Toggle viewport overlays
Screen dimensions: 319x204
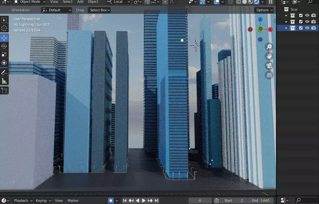217,2
